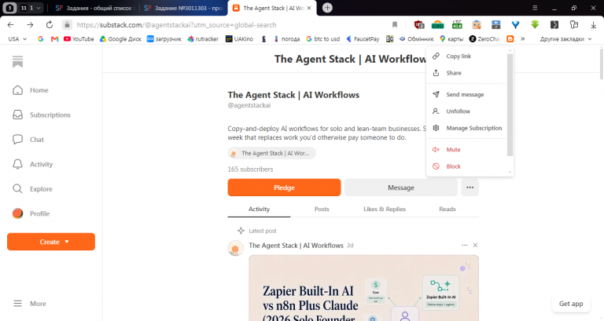Click the green download arrow extension

(535, 25)
